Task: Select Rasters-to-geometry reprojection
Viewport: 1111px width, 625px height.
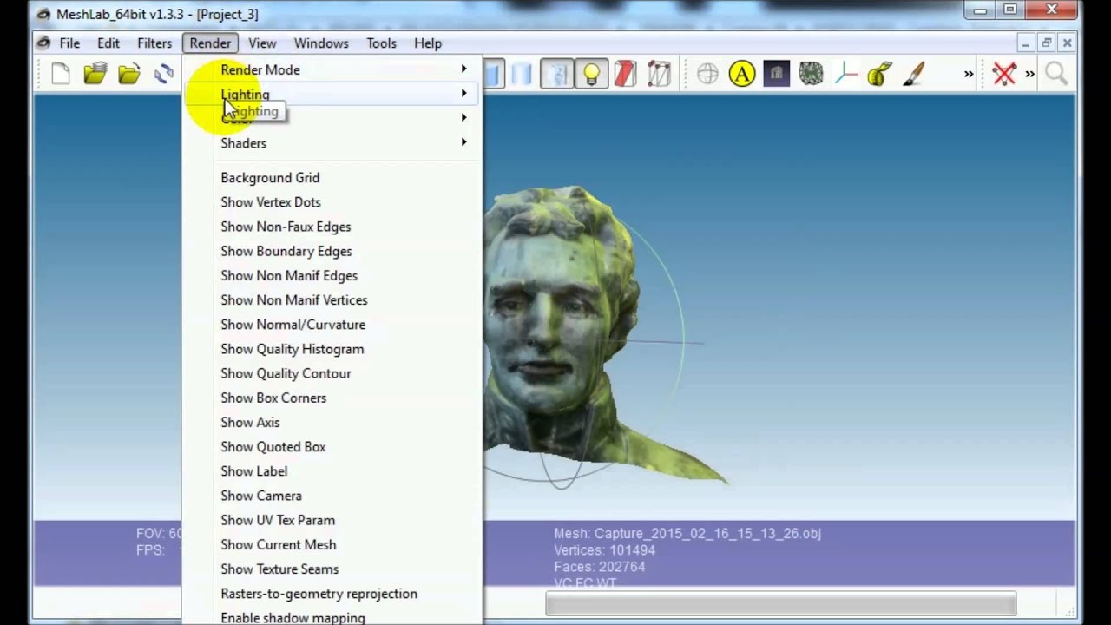Action: tap(332, 594)
